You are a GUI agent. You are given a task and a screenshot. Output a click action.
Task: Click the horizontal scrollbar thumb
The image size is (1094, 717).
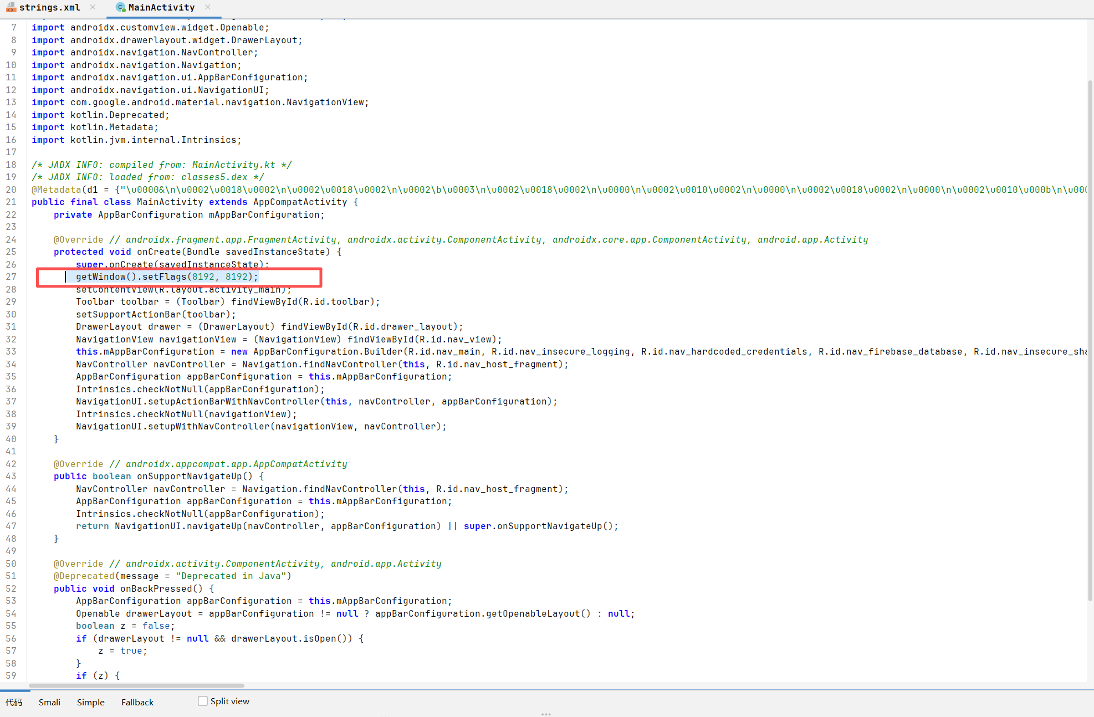point(136,685)
